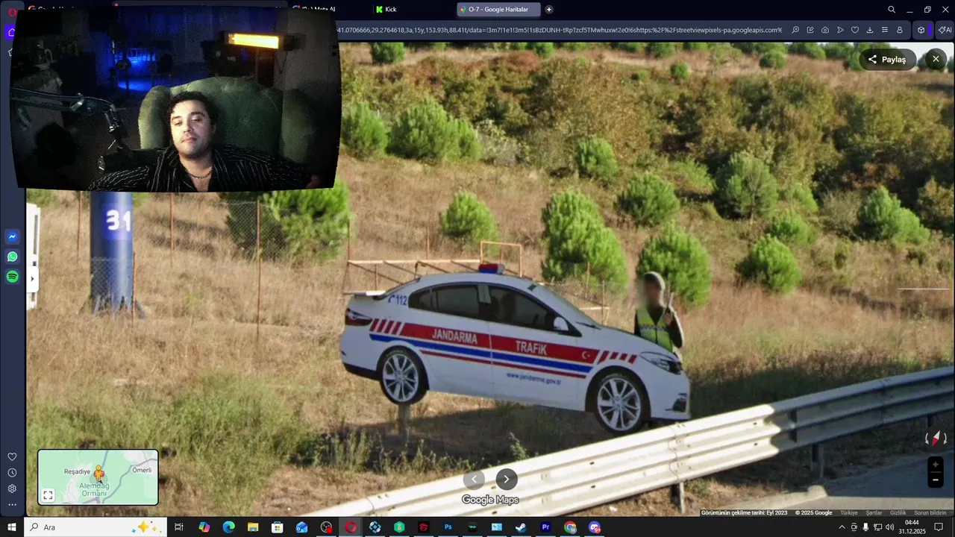Open Discord from the taskbar

point(595,527)
